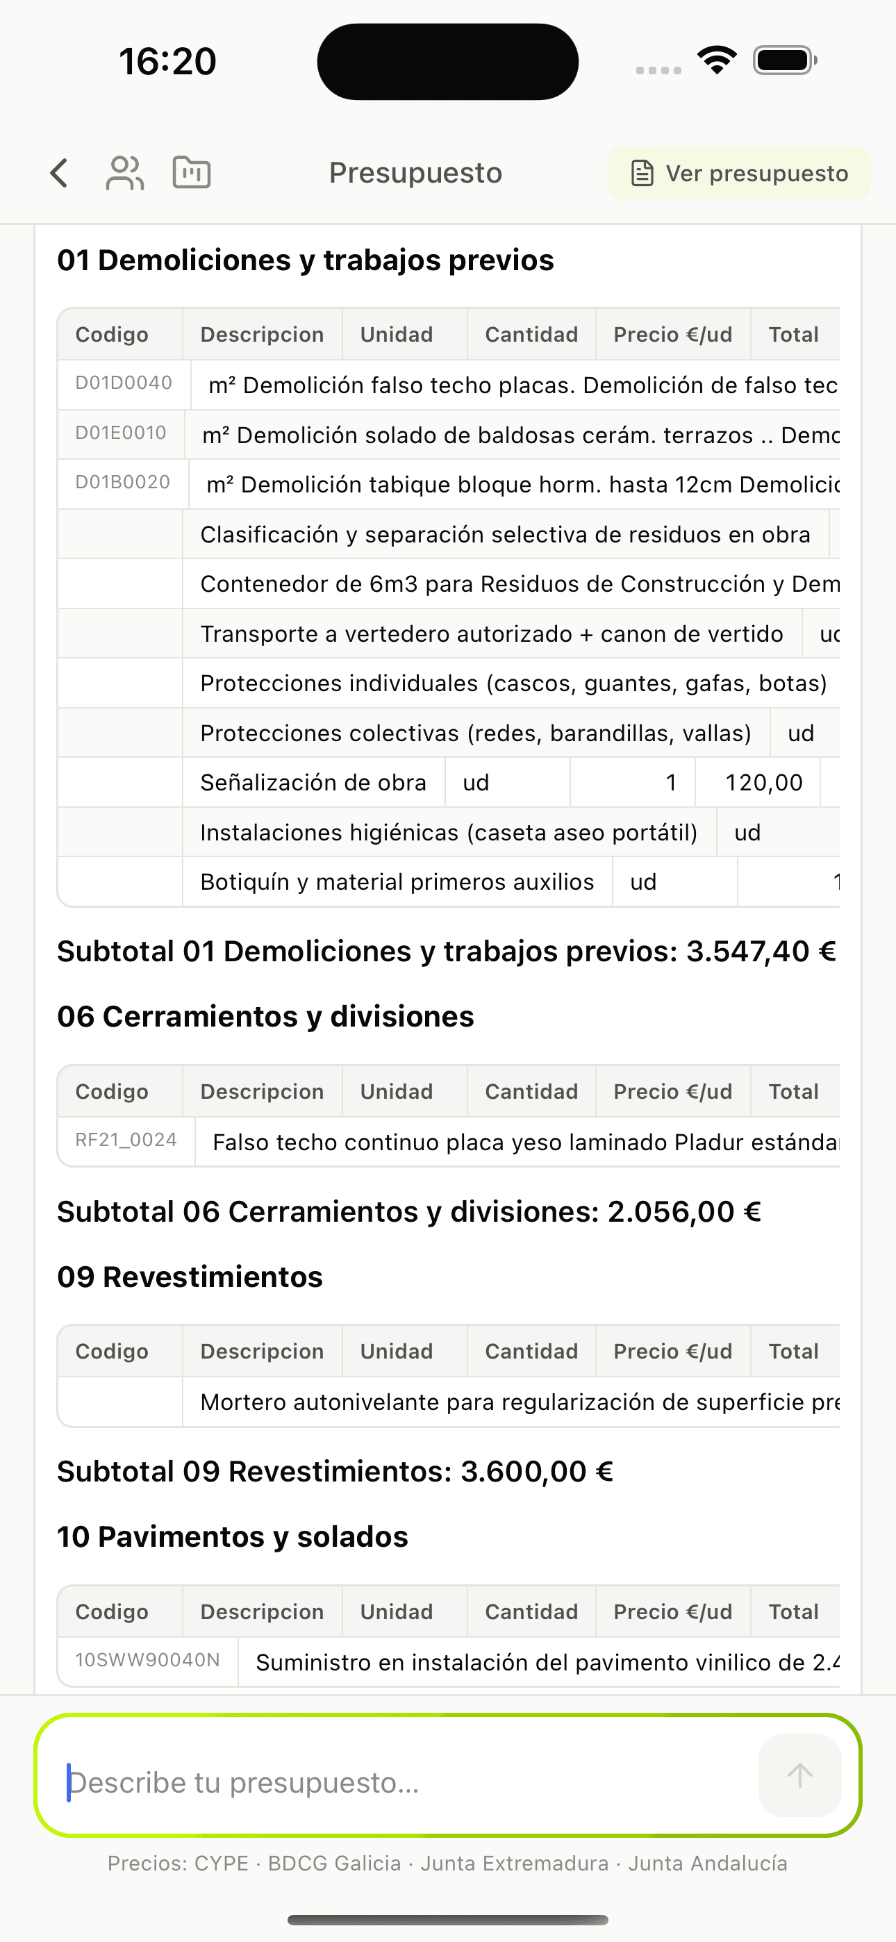Select 'Subtotal 06 Cerramientos y divisiones: 2.056,00 €'
Viewport: 896px width, 1942px height.
point(409,1211)
